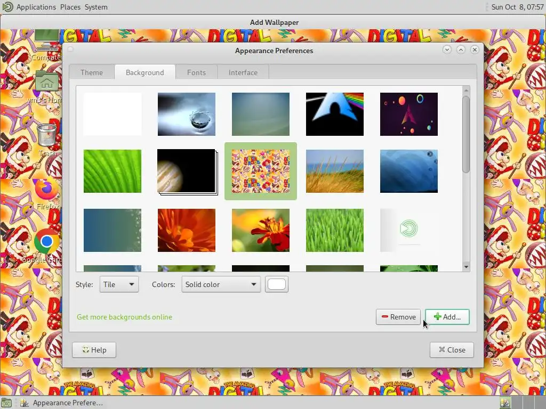Choose the beach grass dunes wallpaper
Viewport: 546px width, 409px height.
coord(335,171)
